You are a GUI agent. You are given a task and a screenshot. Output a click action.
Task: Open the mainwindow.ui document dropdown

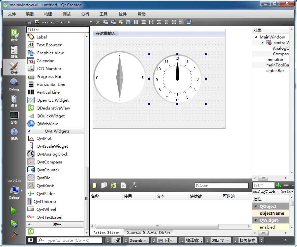click(91, 22)
